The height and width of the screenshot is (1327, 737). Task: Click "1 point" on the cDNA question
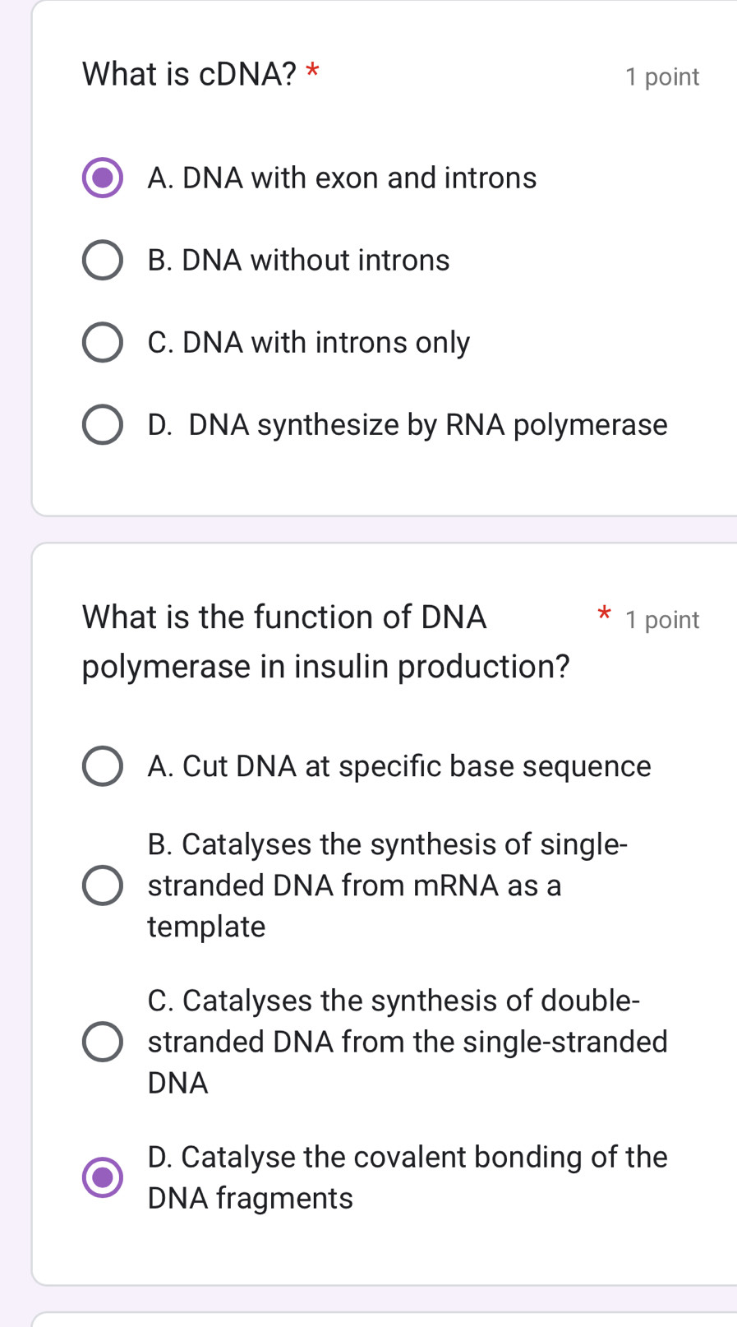point(662,76)
